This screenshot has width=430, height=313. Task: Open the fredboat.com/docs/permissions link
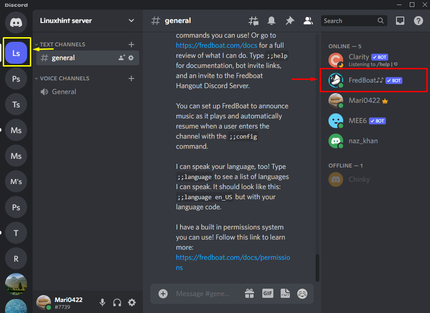pyautogui.click(x=233, y=263)
